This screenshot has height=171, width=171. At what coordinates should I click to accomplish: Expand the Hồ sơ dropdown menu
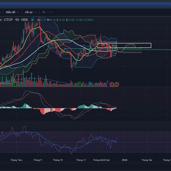[x=30, y=12]
